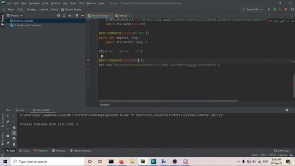Click the Expand All icon in Project panel

pos(64,15)
